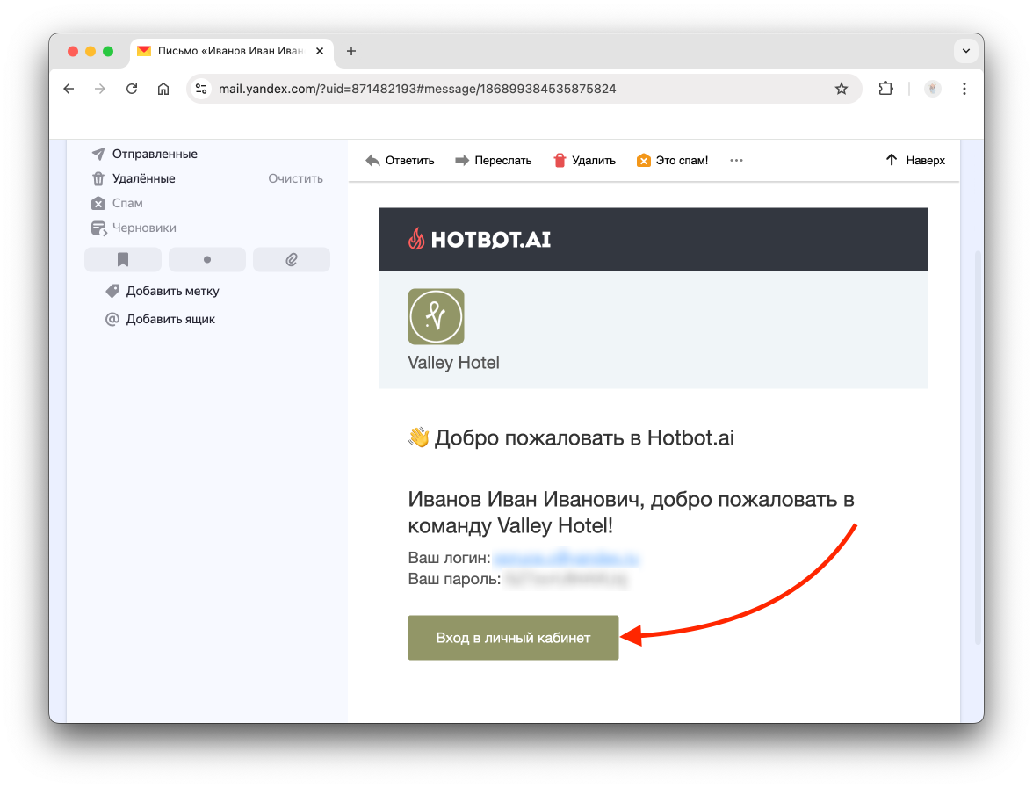Click Ответить to reply

click(400, 160)
